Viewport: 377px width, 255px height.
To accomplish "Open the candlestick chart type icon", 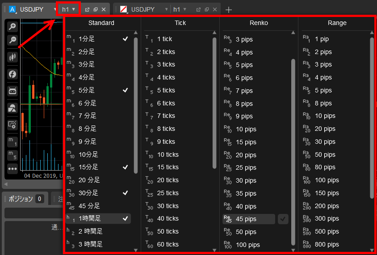I will (x=13, y=57).
